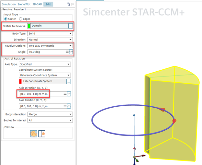Screen dimensions: 202x165
Task: Expand the Revolve Options dropdown
Action: [50, 46]
